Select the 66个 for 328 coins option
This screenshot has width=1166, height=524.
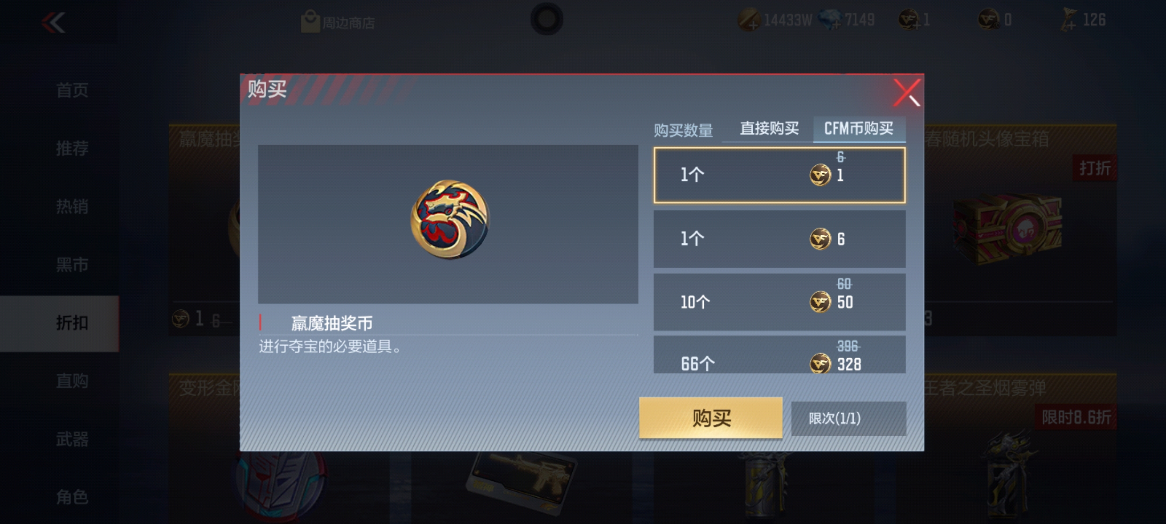pyautogui.click(x=780, y=355)
